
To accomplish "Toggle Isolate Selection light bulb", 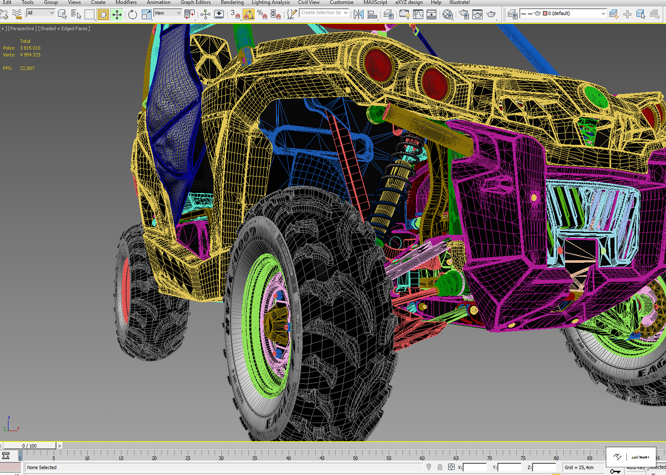I will click(x=429, y=467).
